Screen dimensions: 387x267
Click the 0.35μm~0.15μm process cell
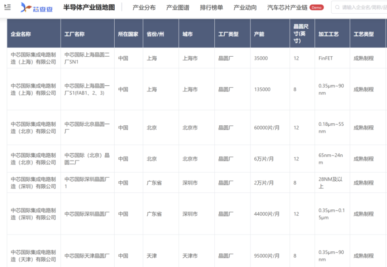(x=331, y=214)
